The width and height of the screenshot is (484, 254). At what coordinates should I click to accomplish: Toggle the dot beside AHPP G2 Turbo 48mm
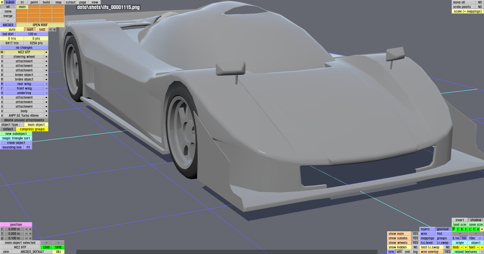pyautogui.click(x=46, y=116)
